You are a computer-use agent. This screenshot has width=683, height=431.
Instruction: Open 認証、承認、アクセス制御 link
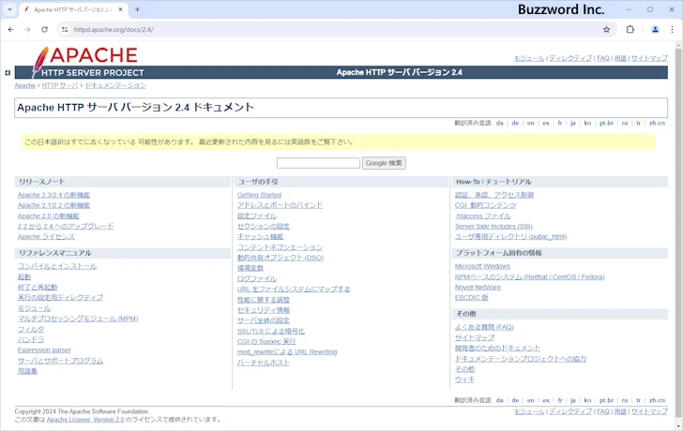[493, 195]
